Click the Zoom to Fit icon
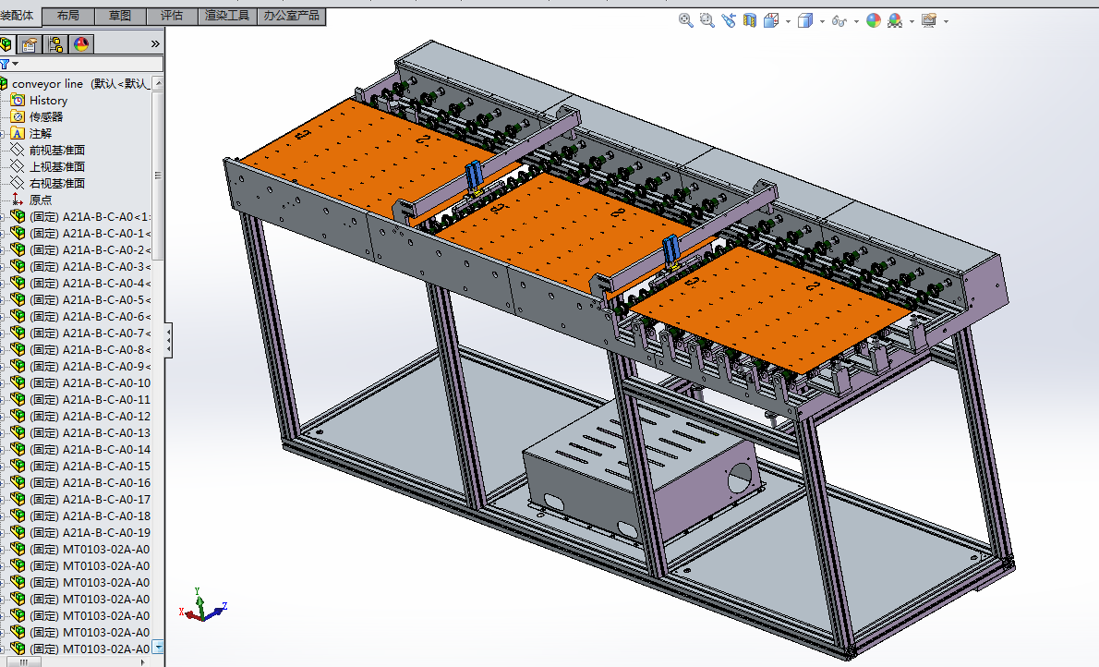1099x667 pixels. (x=685, y=21)
